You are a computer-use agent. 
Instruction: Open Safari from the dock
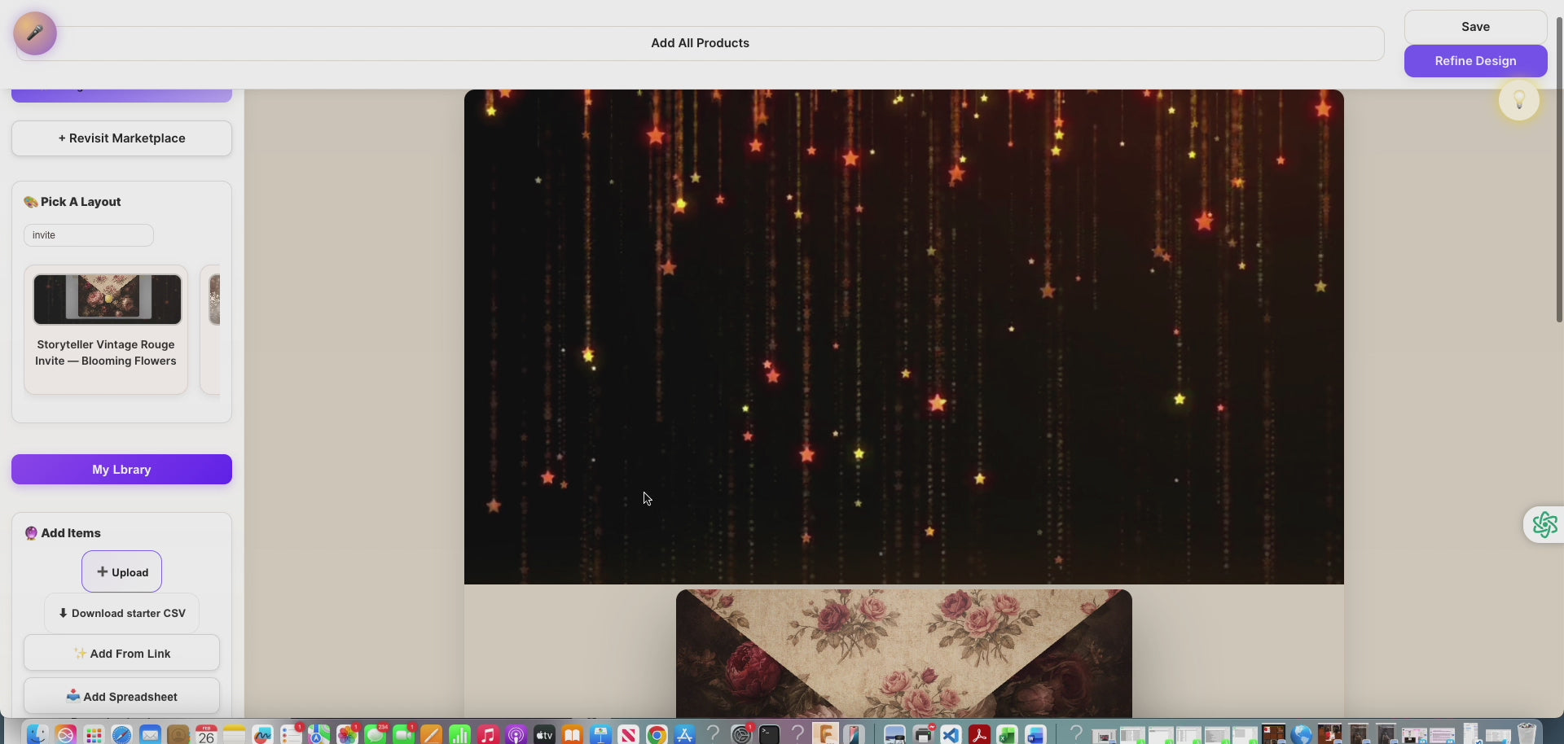coord(121,735)
